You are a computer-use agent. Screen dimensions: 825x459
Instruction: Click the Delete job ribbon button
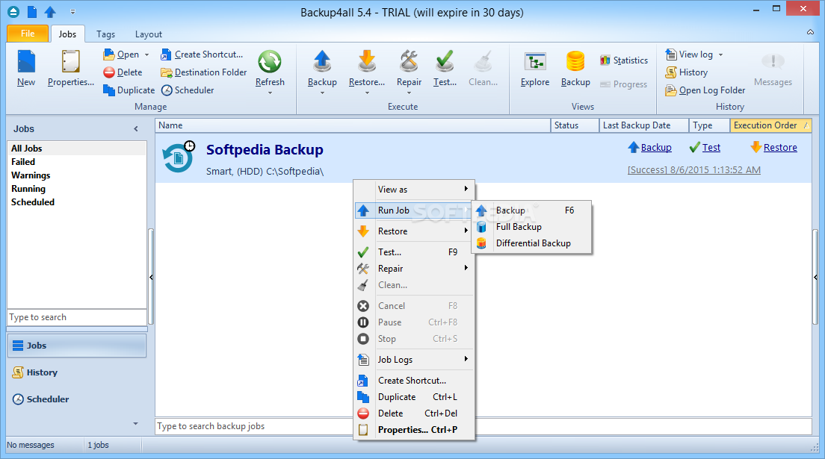123,72
